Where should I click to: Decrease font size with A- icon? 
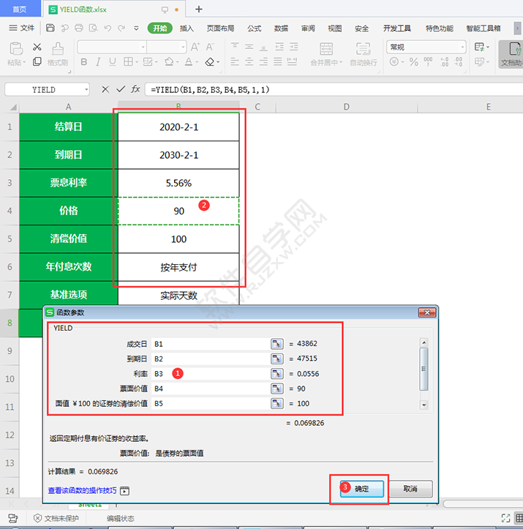coord(210,47)
